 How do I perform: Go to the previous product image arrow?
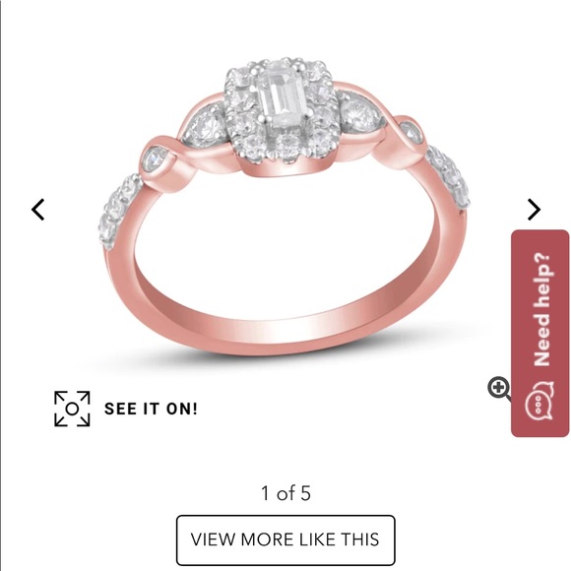pyautogui.click(x=37, y=210)
